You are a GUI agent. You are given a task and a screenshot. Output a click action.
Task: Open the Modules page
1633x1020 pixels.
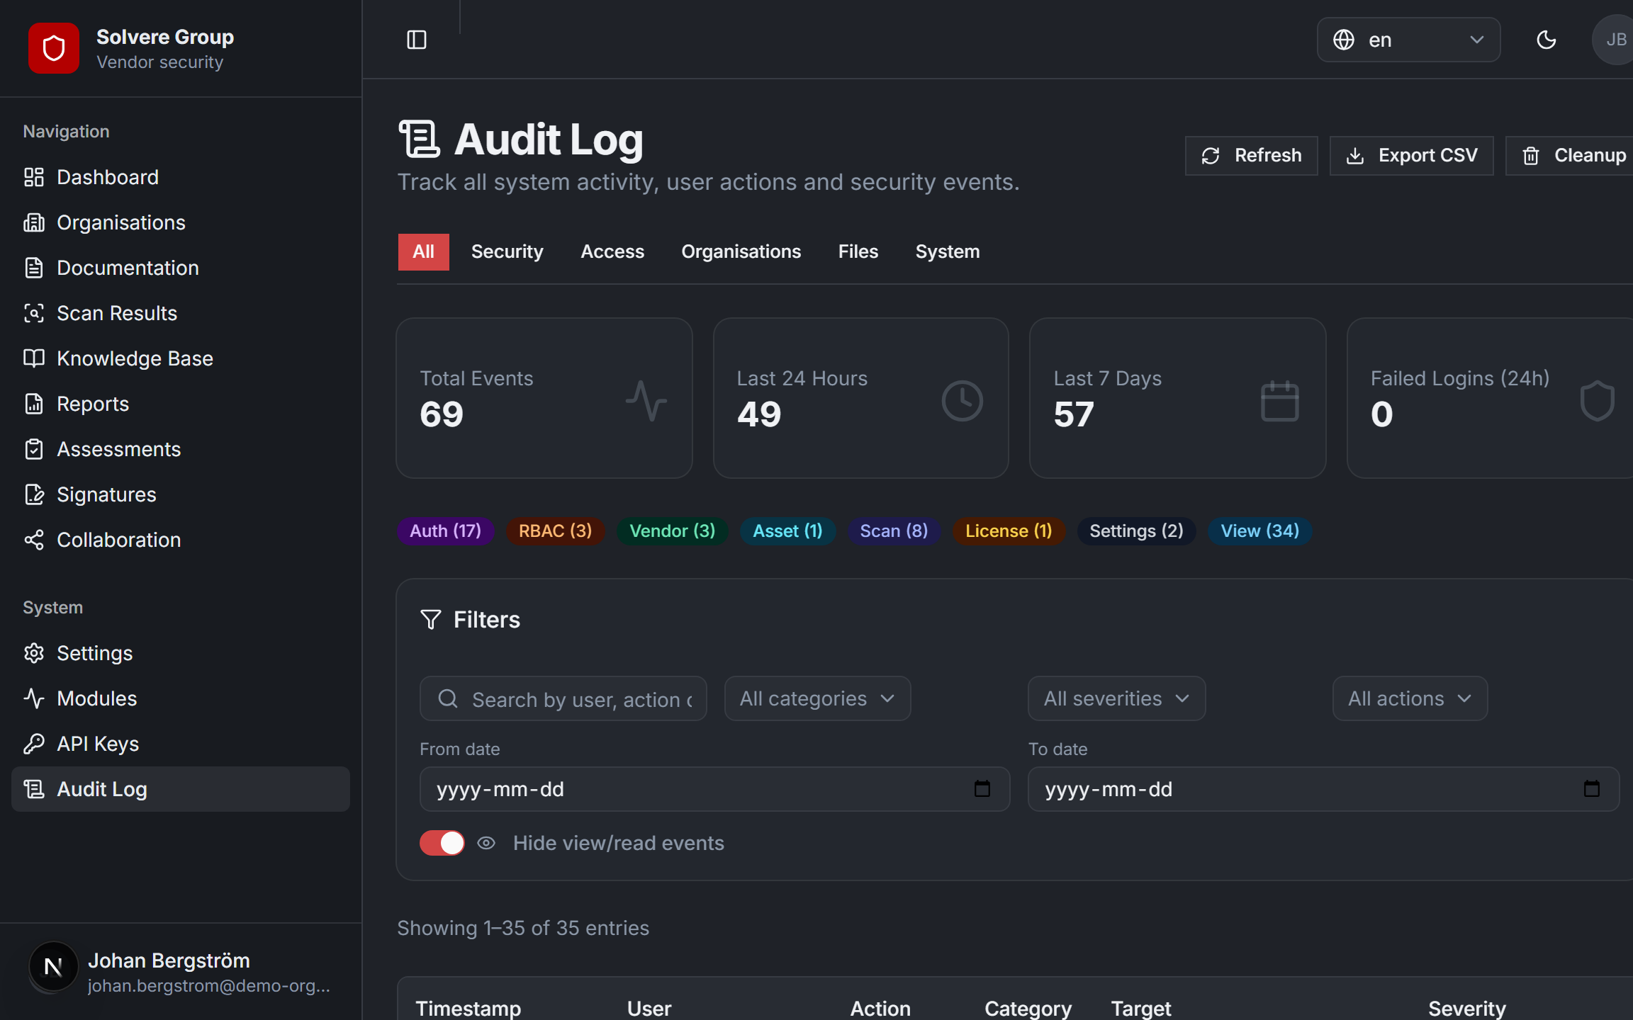pos(181,698)
